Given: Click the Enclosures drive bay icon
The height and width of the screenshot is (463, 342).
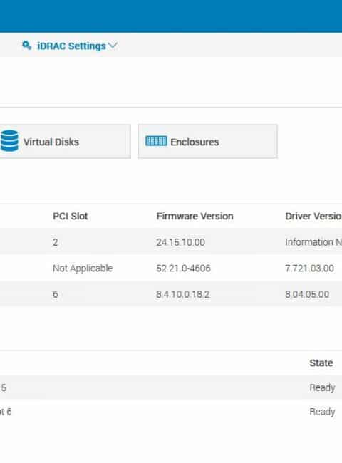Looking at the screenshot, I should (156, 141).
